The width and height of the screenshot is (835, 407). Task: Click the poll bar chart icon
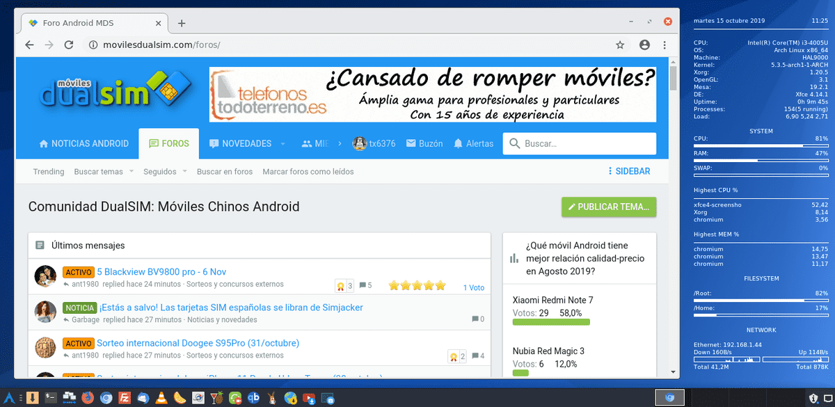tap(514, 258)
